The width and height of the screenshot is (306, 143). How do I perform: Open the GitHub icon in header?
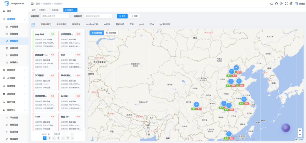coord(276,4)
